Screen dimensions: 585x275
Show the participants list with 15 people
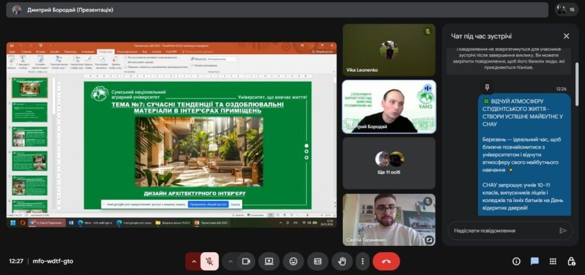click(567, 10)
